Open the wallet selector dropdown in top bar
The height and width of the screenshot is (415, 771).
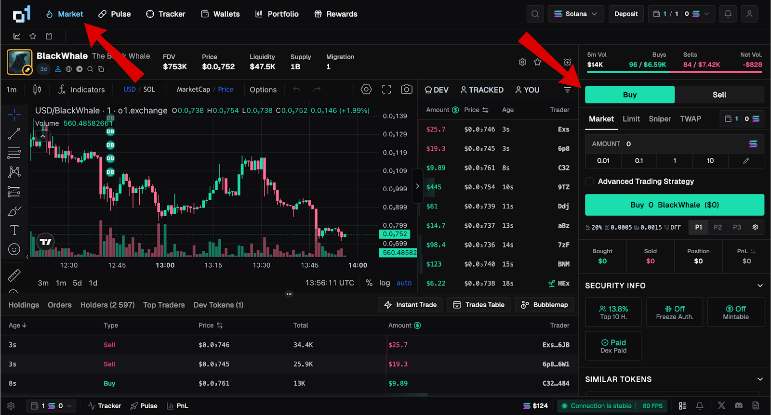click(x=681, y=14)
